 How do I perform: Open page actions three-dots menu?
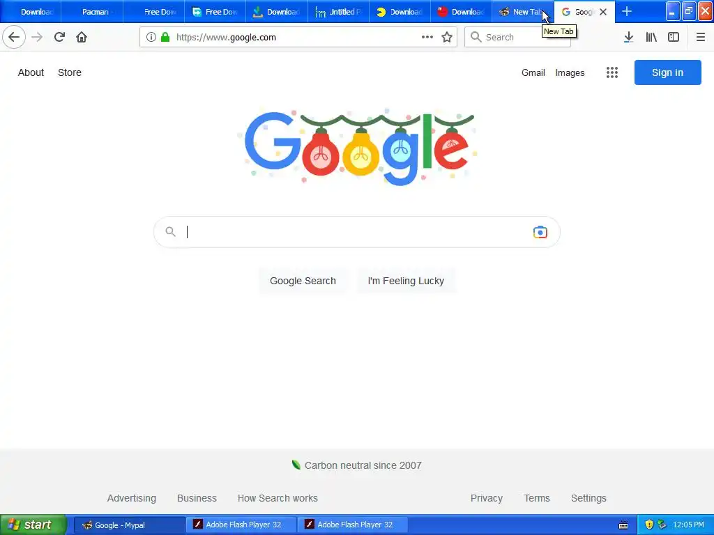click(x=427, y=38)
